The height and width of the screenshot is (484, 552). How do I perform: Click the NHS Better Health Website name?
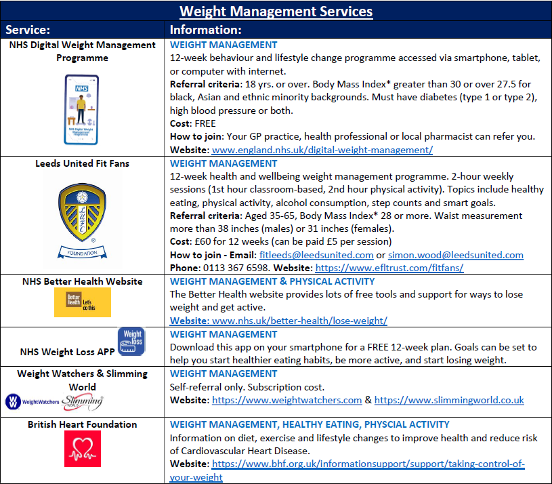[x=83, y=281]
